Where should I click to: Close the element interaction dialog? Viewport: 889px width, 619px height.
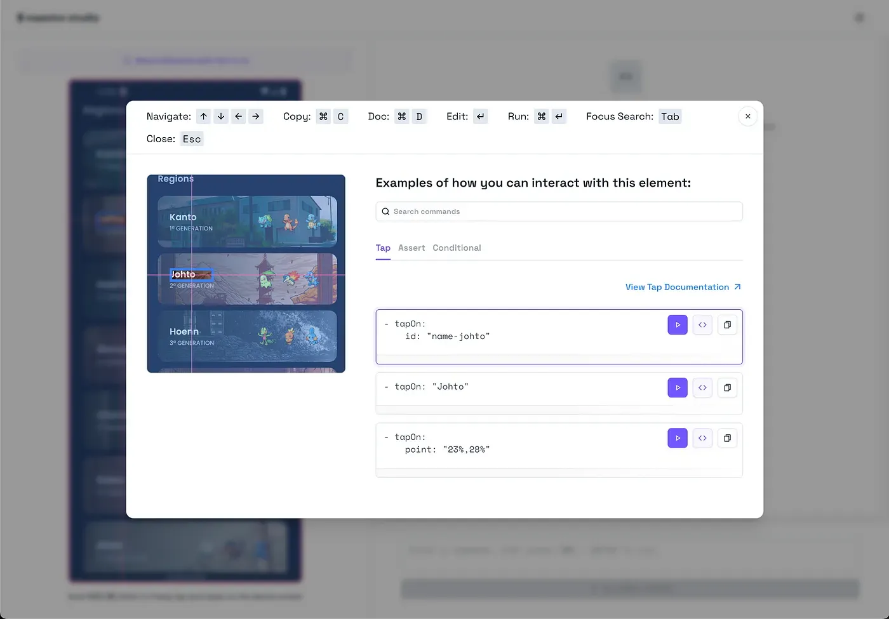coord(747,116)
